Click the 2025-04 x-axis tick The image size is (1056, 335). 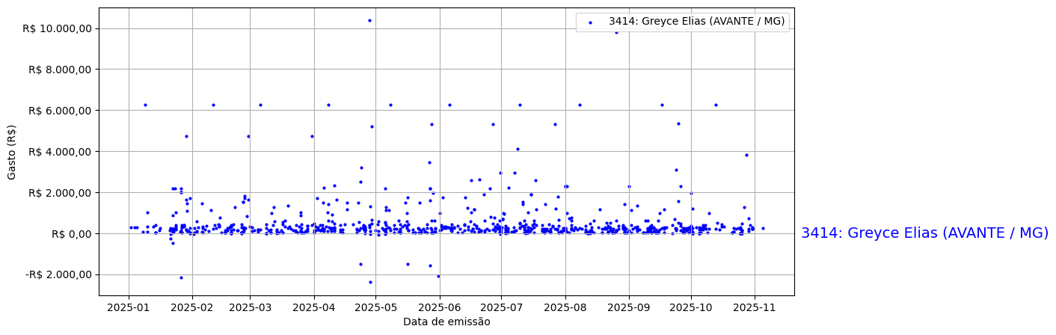point(313,307)
